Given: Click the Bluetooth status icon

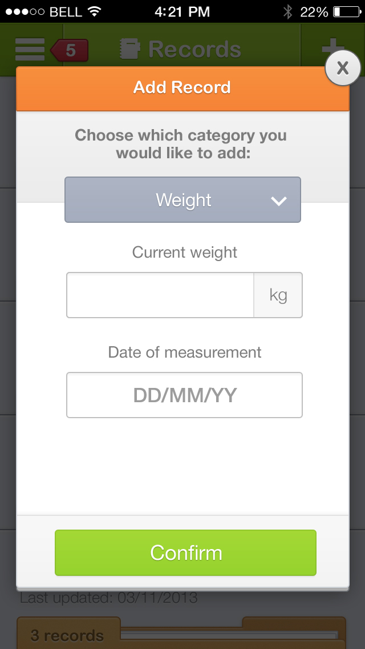Looking at the screenshot, I should click(288, 11).
